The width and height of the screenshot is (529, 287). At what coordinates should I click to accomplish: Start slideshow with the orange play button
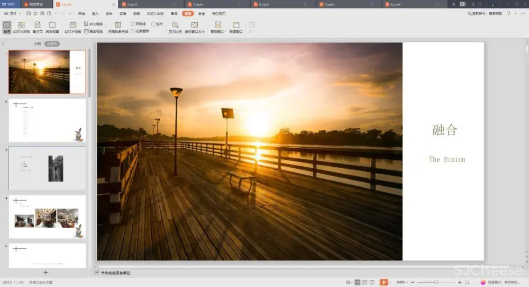pos(384,282)
